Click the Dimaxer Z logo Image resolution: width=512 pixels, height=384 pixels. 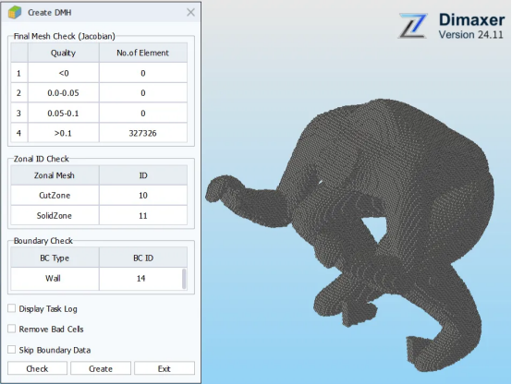pos(413,26)
